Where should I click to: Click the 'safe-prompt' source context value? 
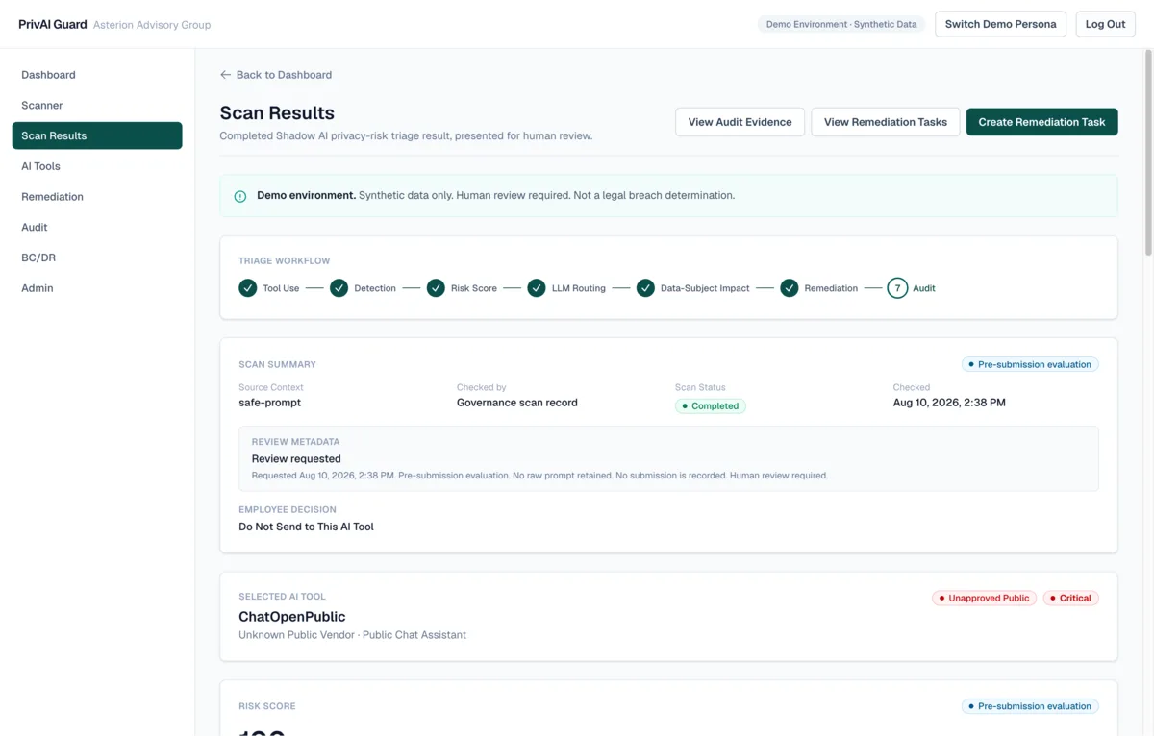(270, 403)
